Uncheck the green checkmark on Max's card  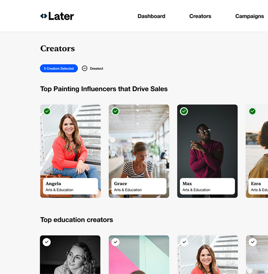184,111
